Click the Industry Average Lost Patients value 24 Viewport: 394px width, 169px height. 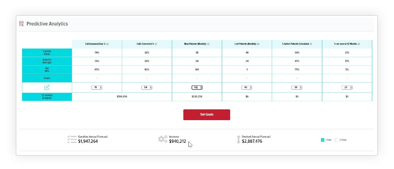coord(247,61)
